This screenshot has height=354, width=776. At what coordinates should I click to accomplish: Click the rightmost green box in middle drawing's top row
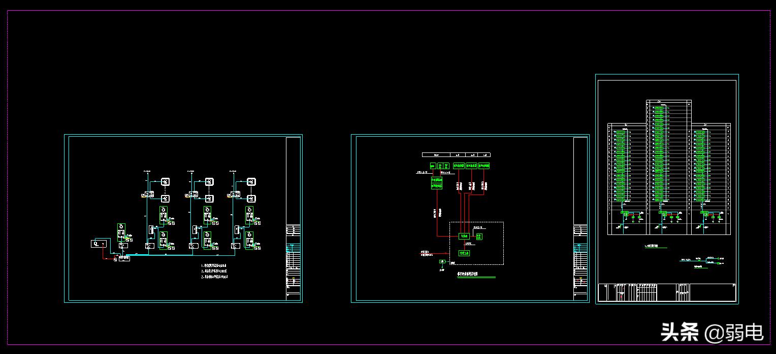click(x=484, y=166)
